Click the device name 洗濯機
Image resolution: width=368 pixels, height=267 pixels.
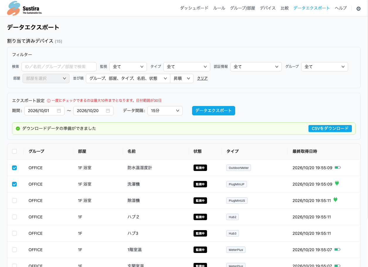[134, 184]
